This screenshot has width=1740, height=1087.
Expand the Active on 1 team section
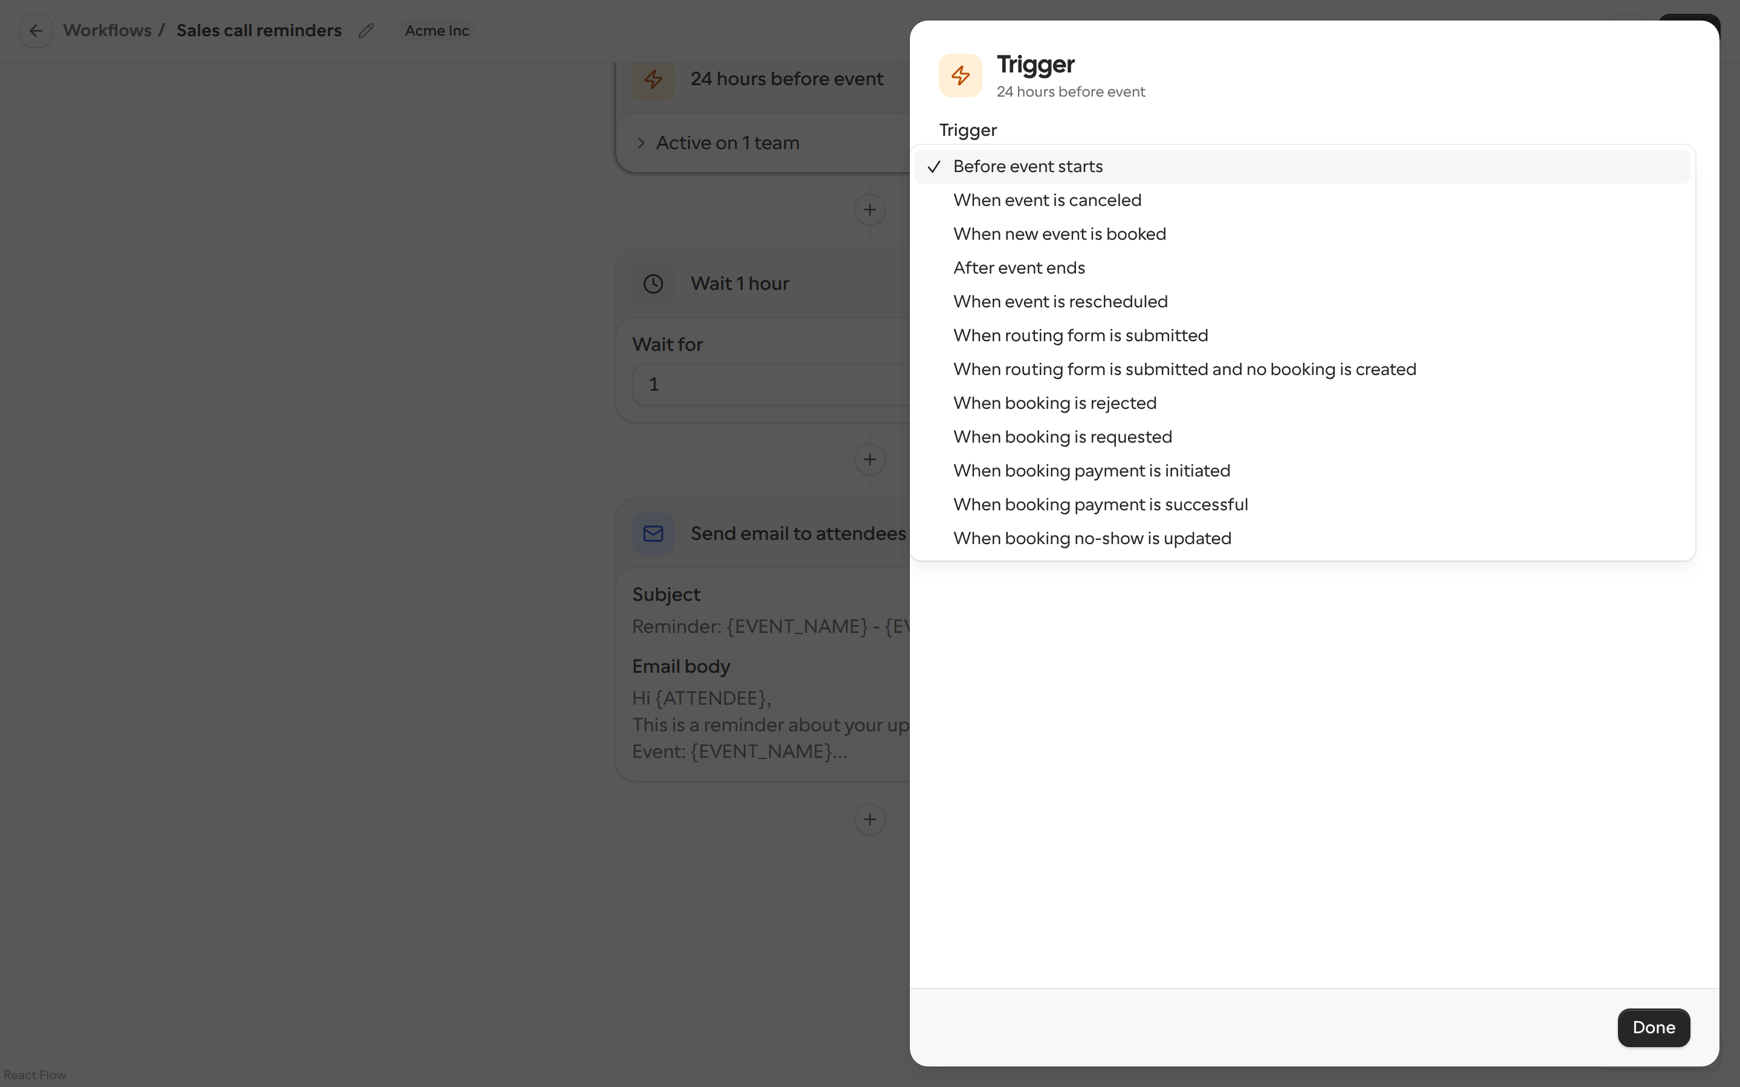719,143
